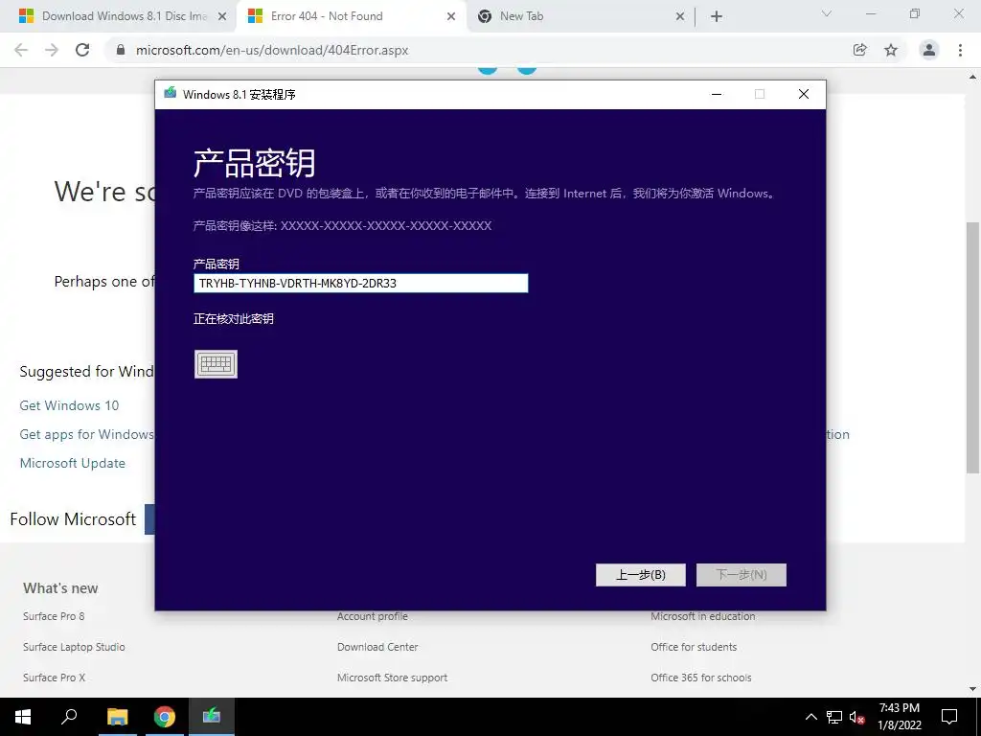
Task: Select Windows setup app on taskbar
Action: 212,717
